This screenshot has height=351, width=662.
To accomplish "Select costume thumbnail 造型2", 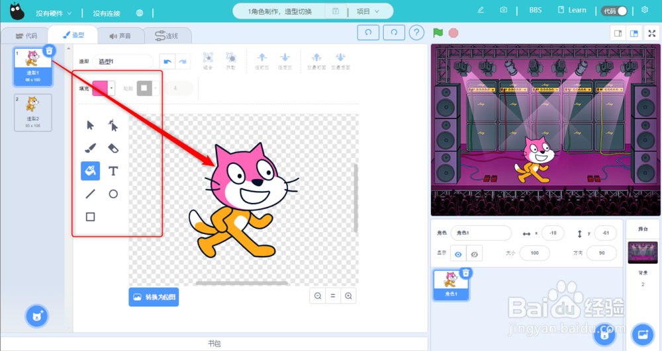I will pyautogui.click(x=33, y=112).
